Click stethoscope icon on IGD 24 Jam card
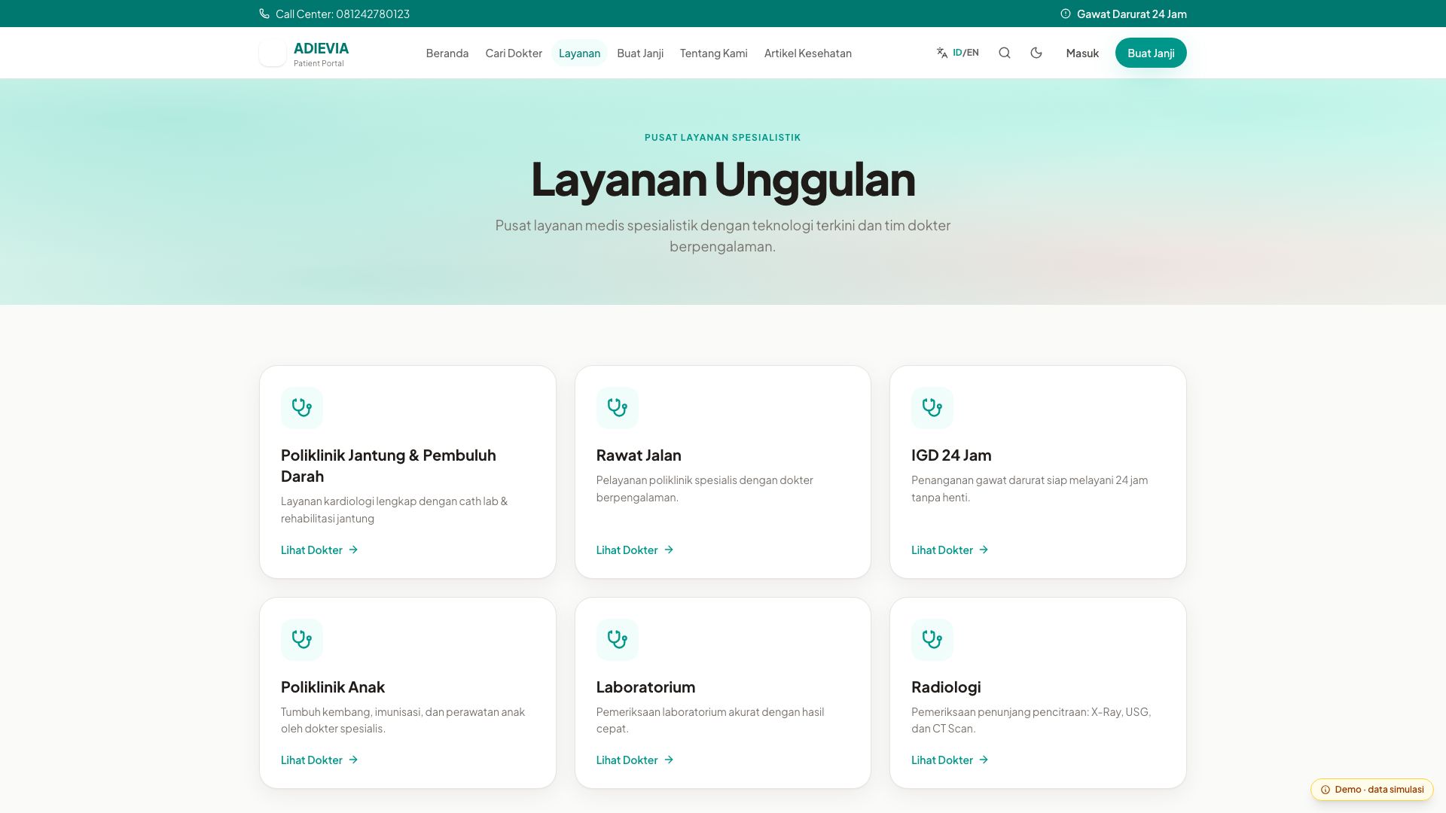 [932, 408]
